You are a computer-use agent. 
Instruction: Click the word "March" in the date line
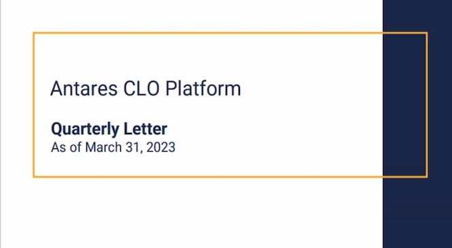[103, 148]
